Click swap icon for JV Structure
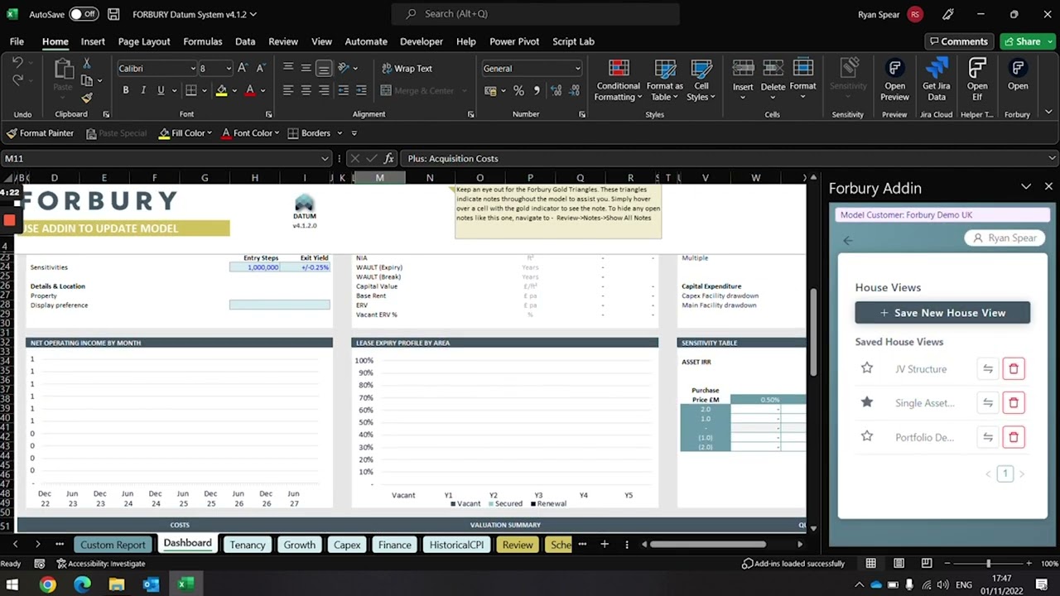 (987, 369)
